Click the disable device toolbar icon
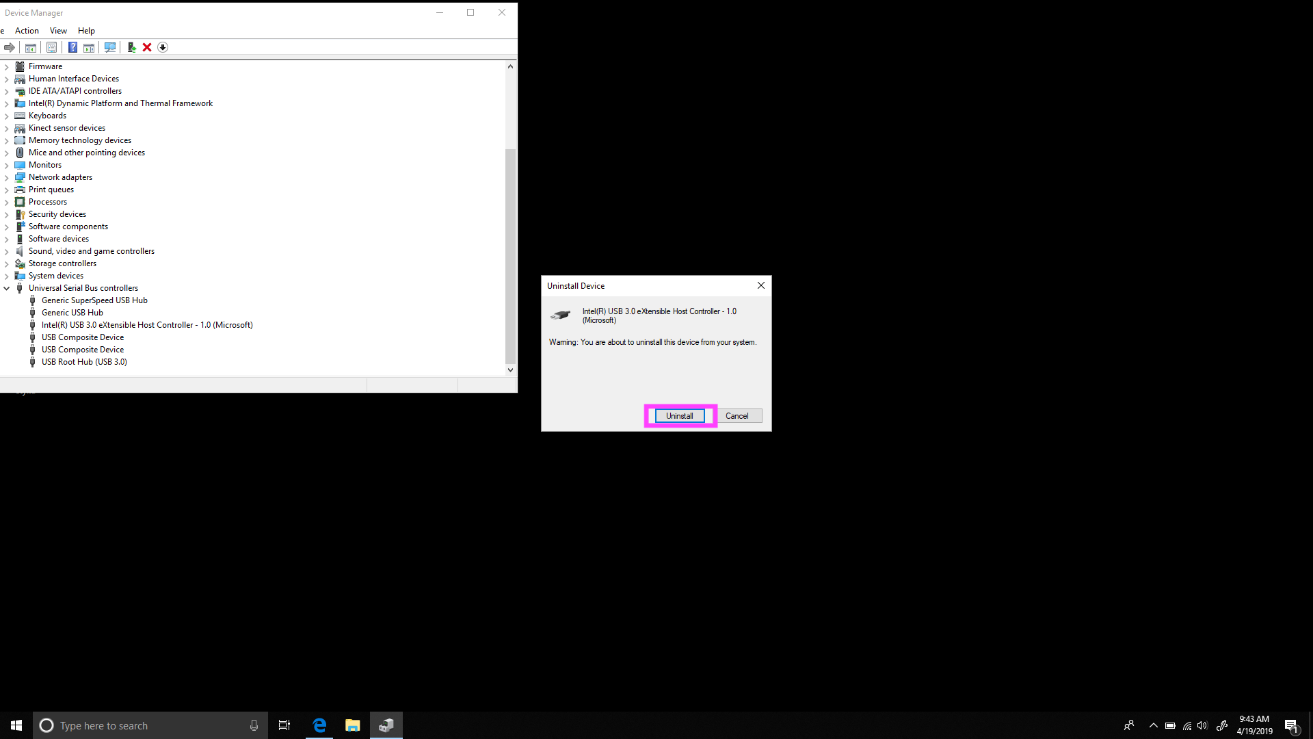 [x=162, y=47]
